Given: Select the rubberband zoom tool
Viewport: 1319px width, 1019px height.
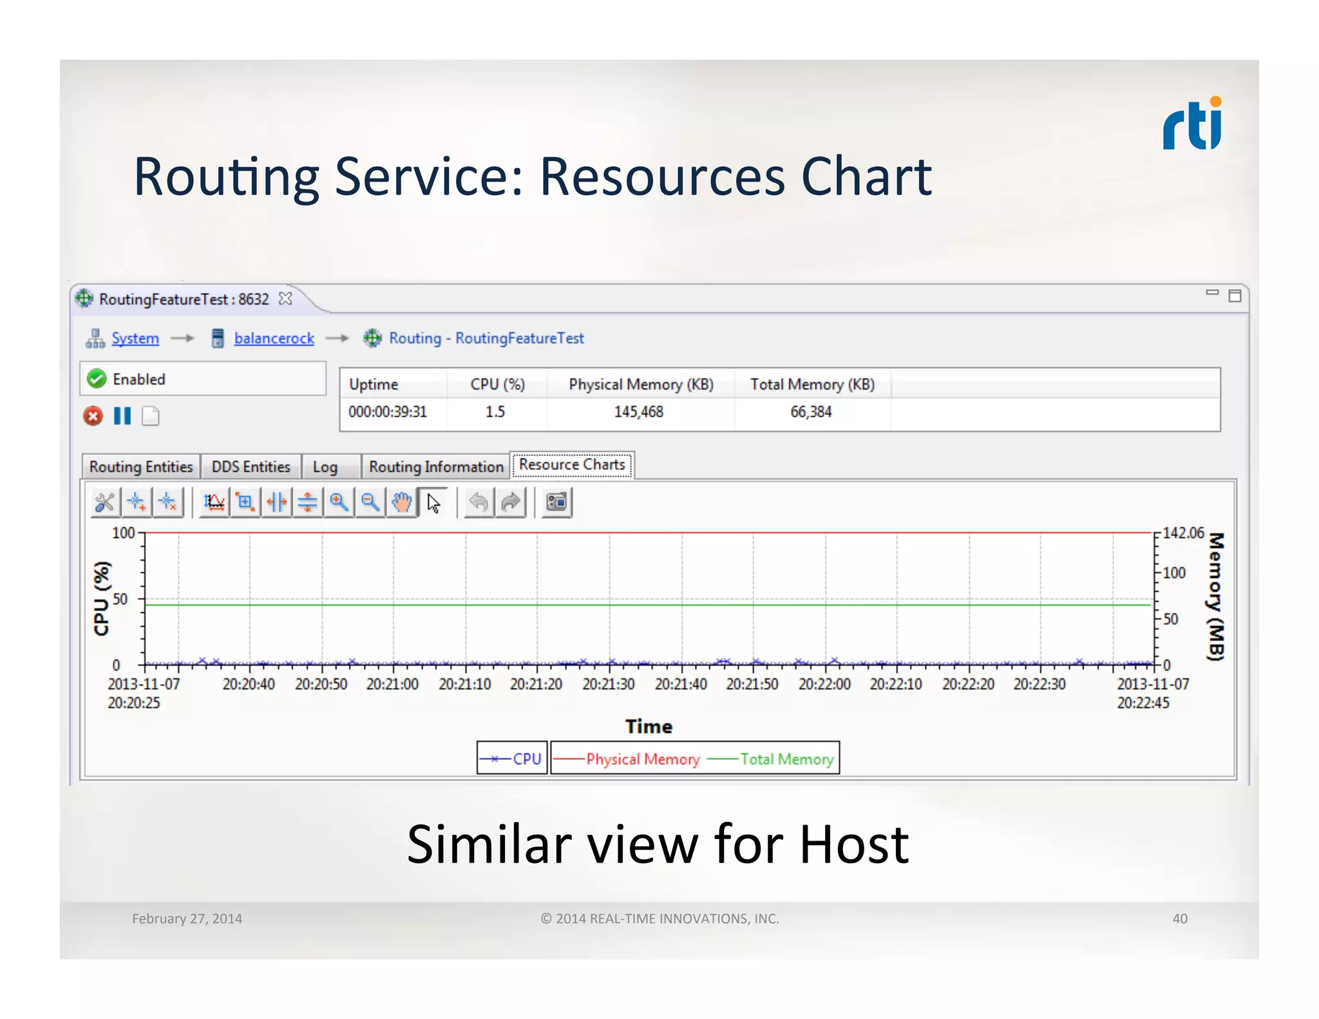Looking at the screenshot, I should click(x=245, y=502).
